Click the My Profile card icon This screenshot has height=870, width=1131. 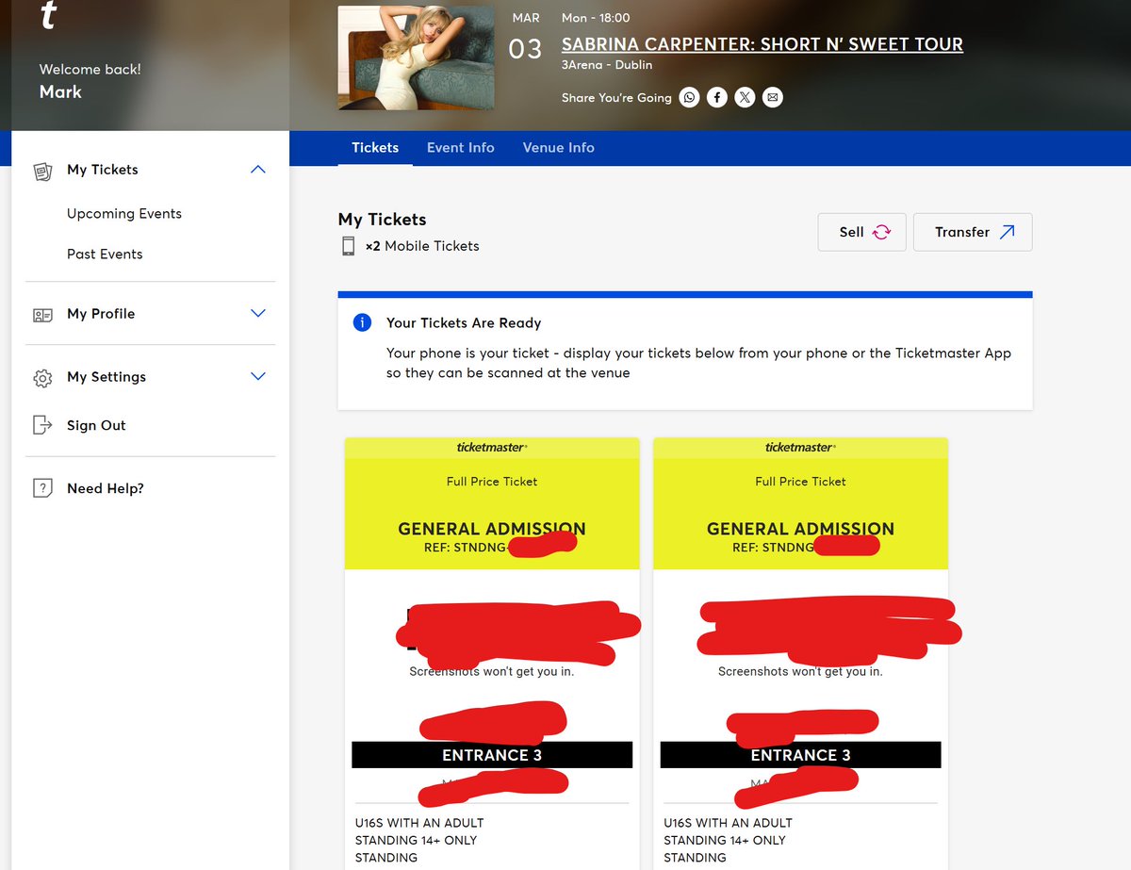click(x=42, y=315)
